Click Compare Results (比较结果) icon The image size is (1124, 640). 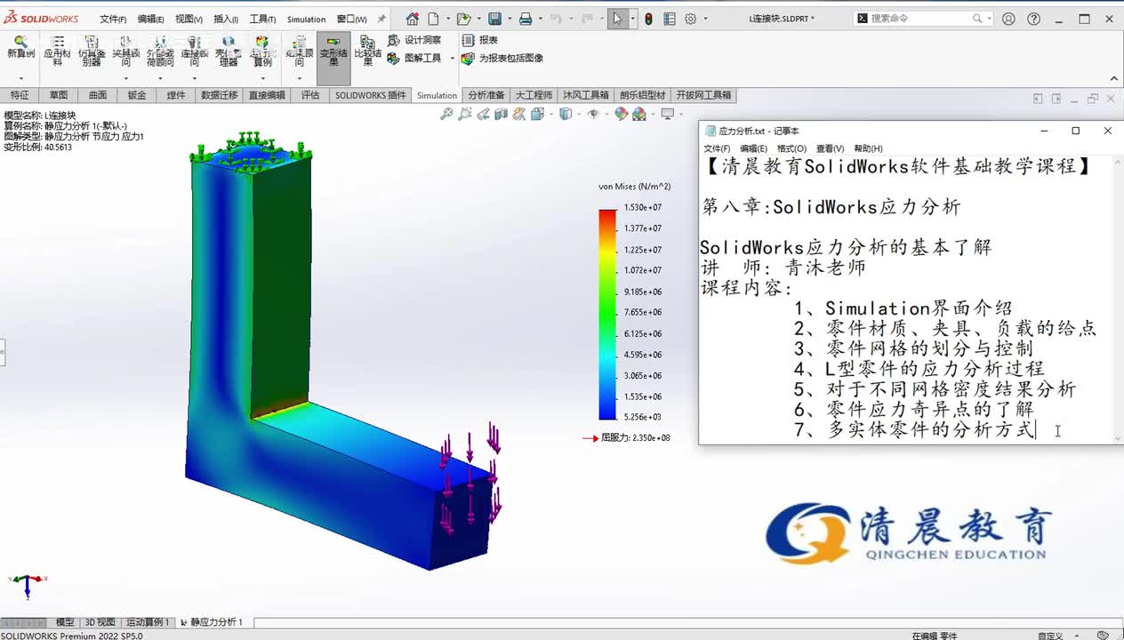tap(367, 52)
